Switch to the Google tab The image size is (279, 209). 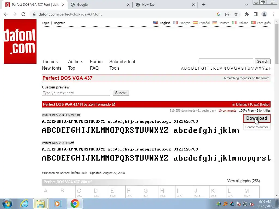(100, 5)
